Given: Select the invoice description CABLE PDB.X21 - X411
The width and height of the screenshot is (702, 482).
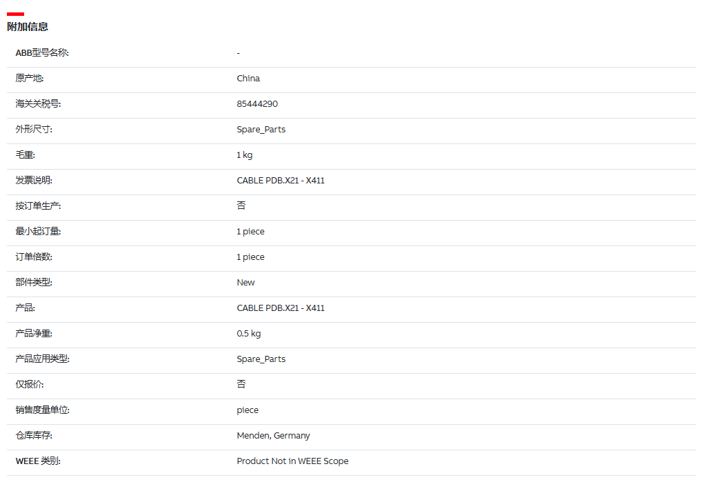Looking at the screenshot, I should pos(280,181).
